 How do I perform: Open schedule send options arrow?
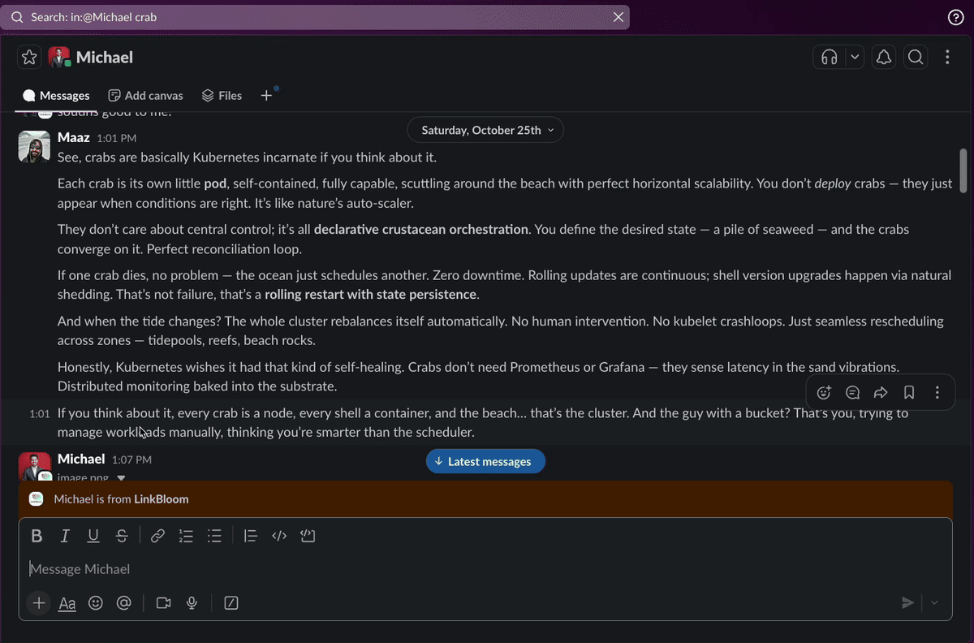(x=934, y=602)
